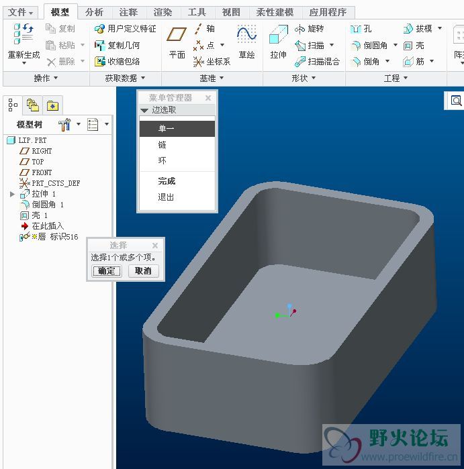Click the model tree tab icon
The width and height of the screenshot is (464, 469).
coord(13,105)
